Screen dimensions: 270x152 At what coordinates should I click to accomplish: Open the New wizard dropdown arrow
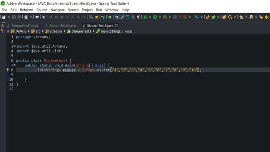pyautogui.click(x=9, y=17)
